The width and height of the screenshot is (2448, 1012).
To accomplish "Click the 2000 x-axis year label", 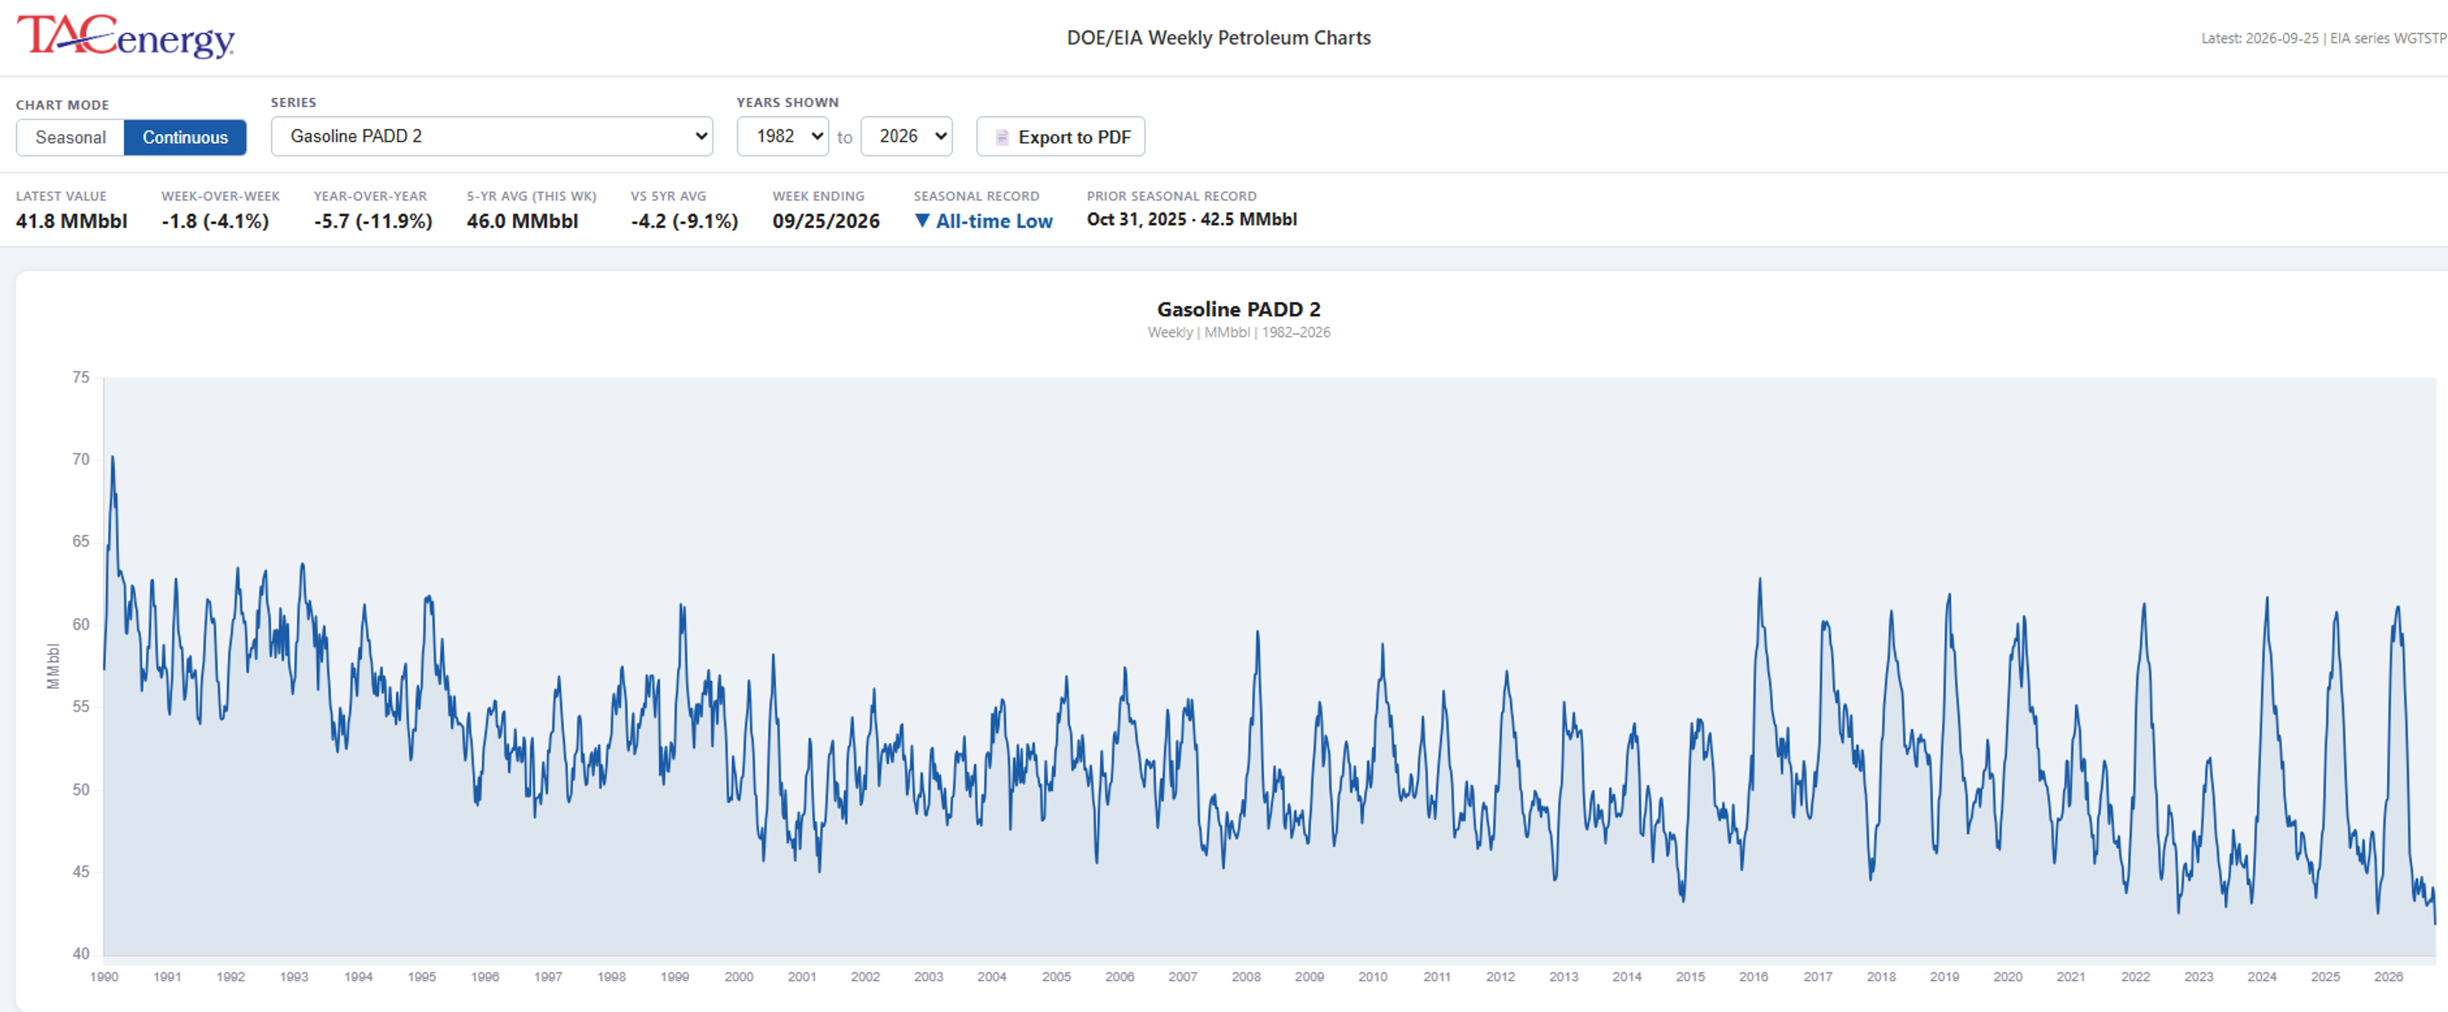I will point(739,977).
